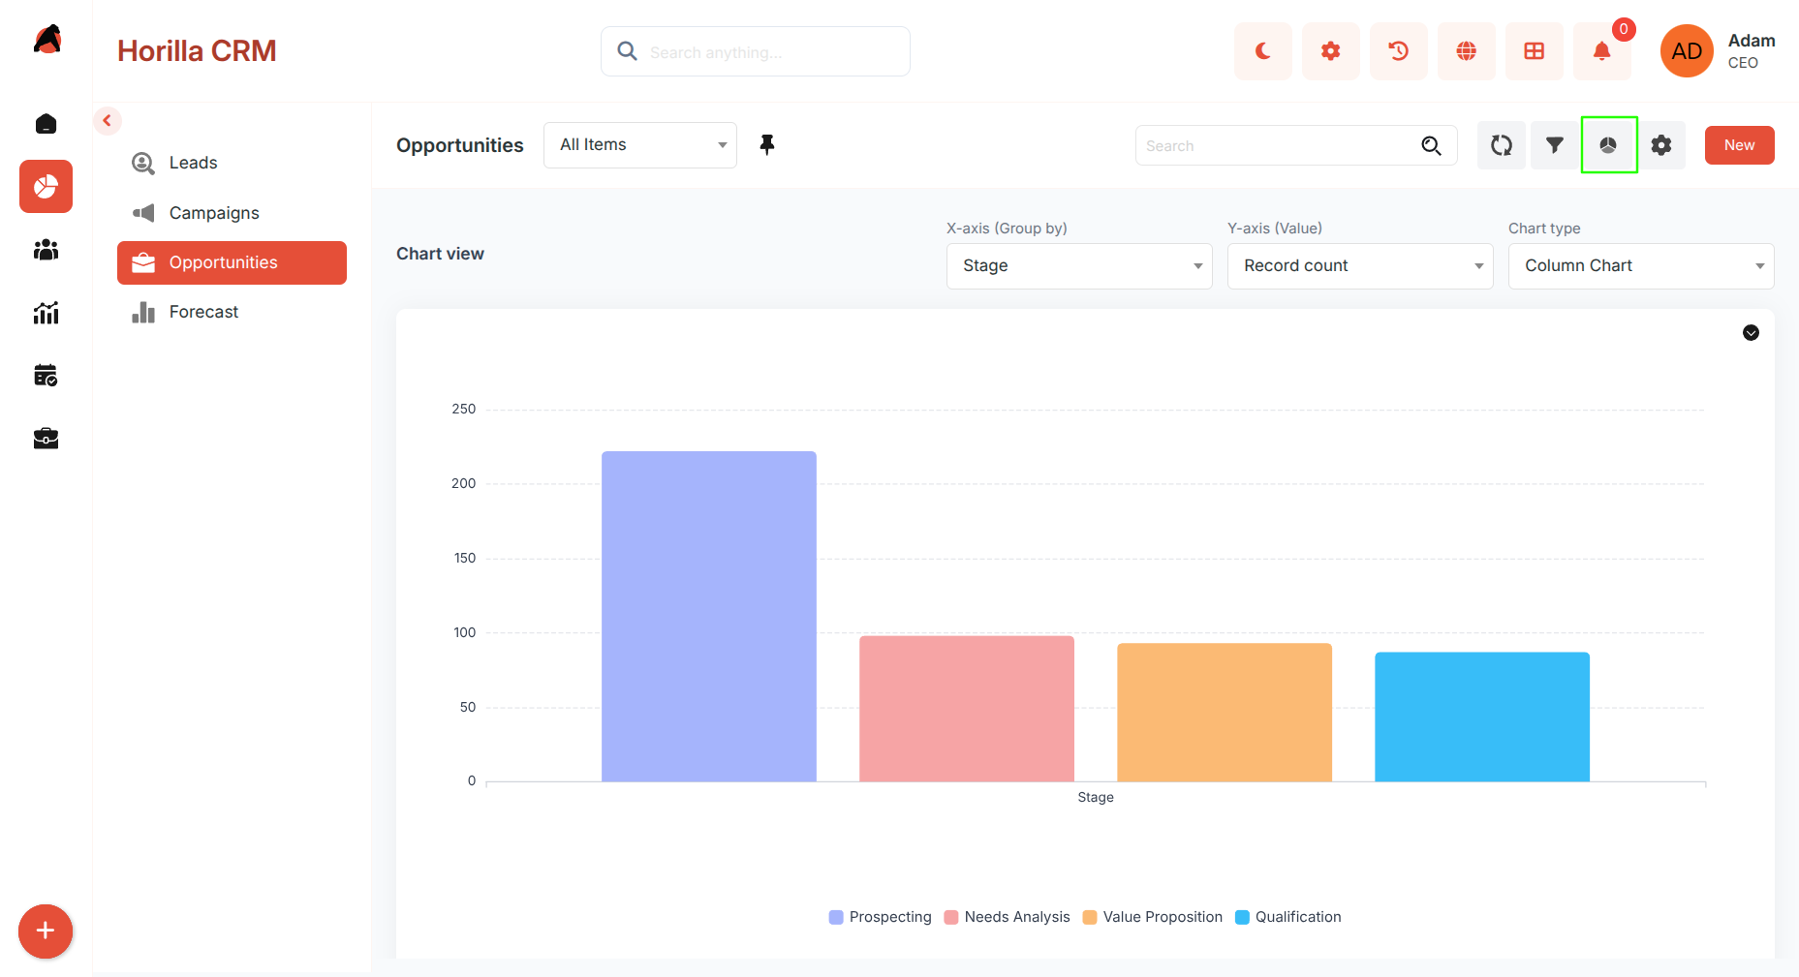The width and height of the screenshot is (1799, 977).
Task: Toggle Value Proposition legend entry
Action: tap(1153, 917)
